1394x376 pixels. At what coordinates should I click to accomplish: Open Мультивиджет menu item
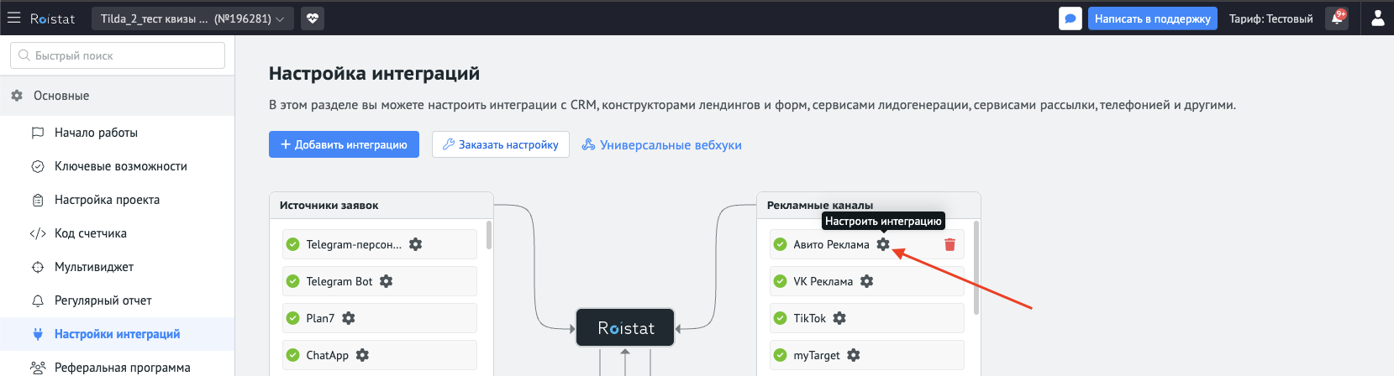(x=118, y=267)
